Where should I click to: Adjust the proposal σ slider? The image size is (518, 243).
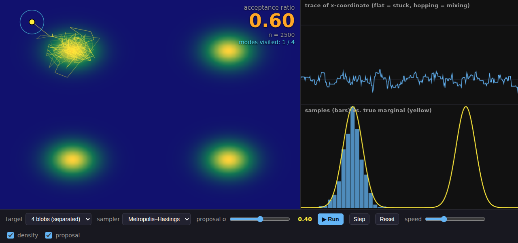(x=260, y=219)
